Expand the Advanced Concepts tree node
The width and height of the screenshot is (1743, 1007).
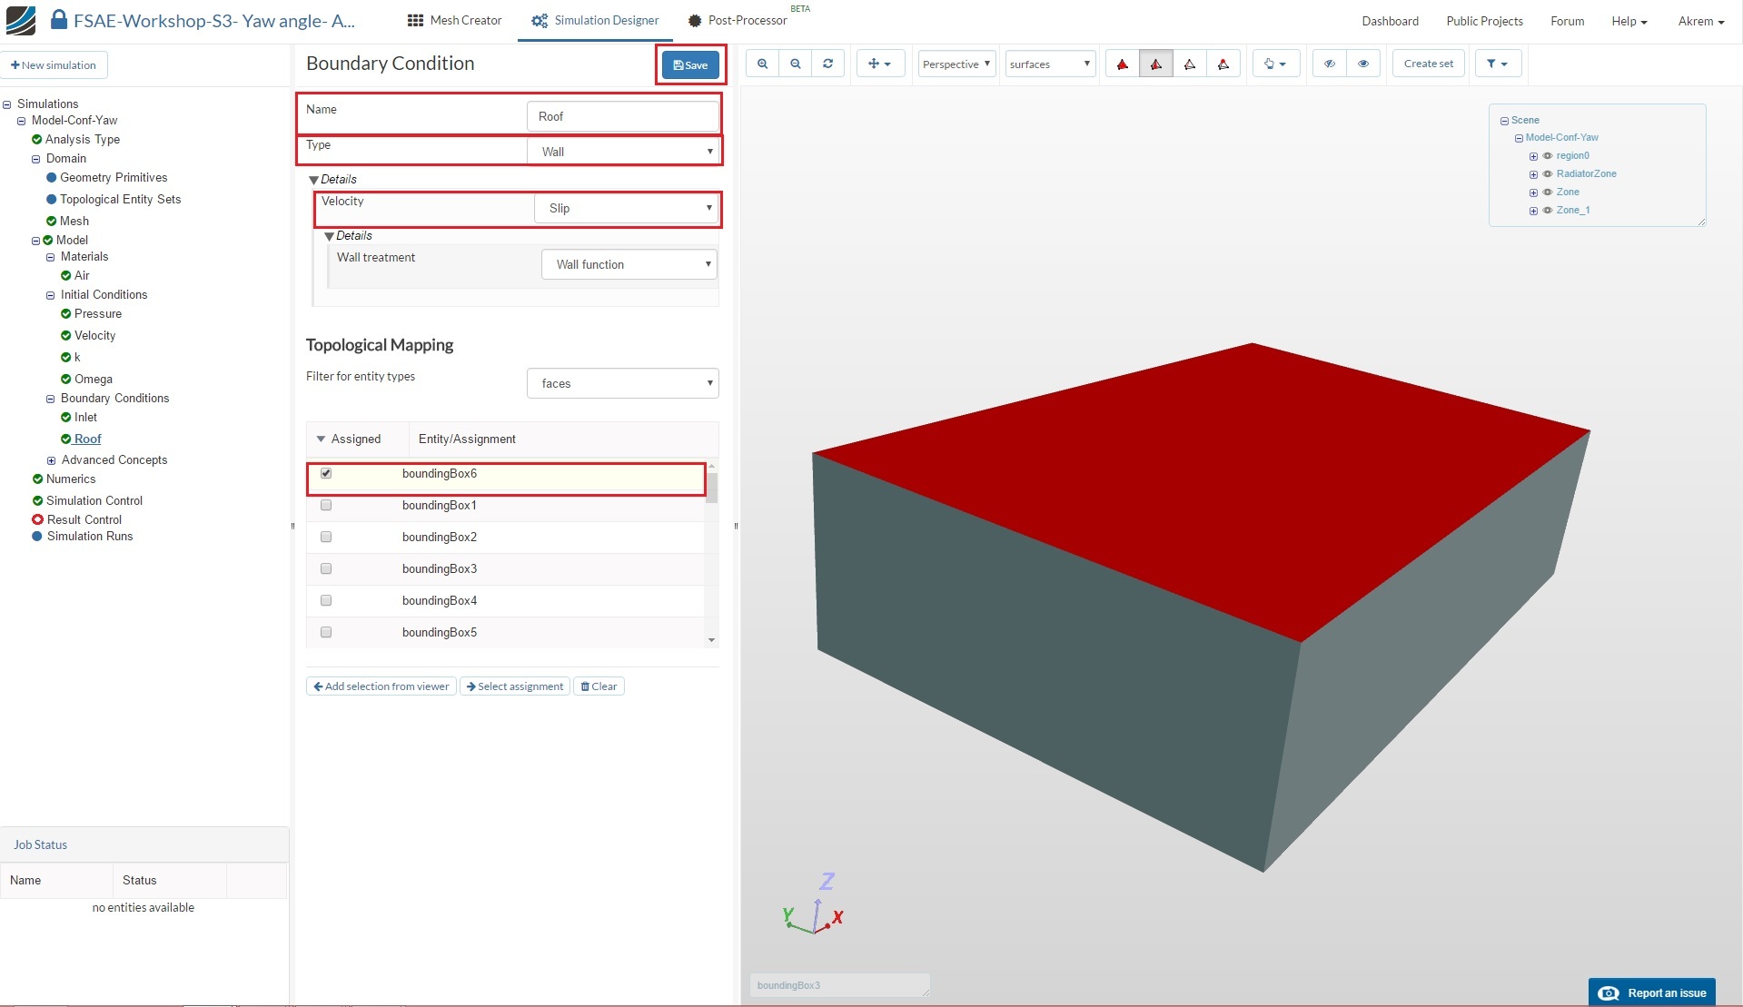[x=51, y=460]
